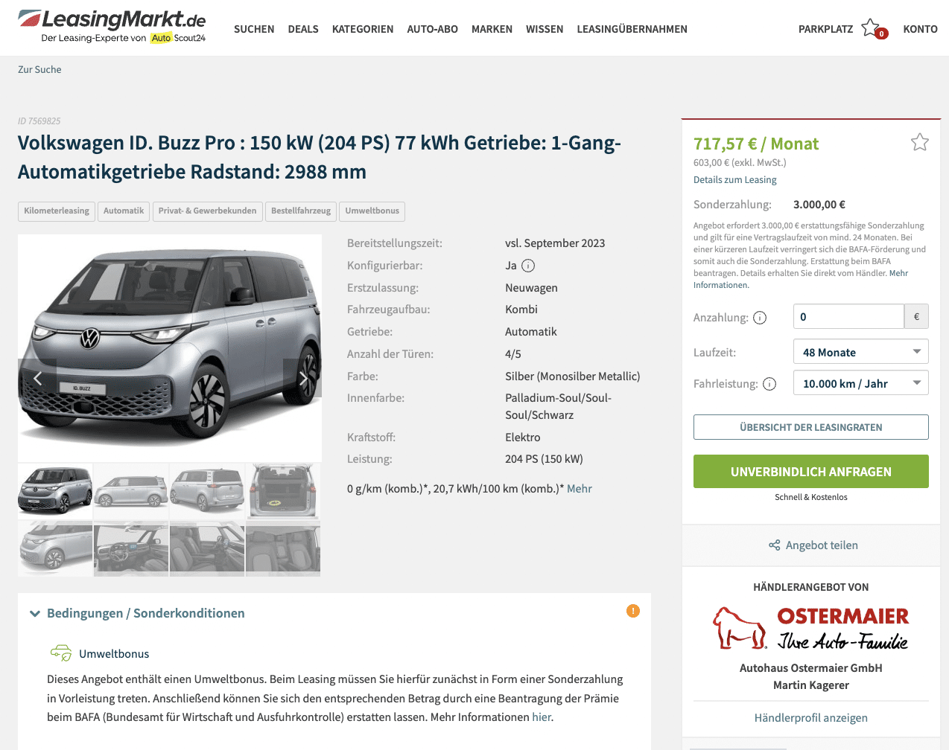Click into the Anzahlung amount field
Viewport: 949px width, 750px height.
tap(848, 316)
